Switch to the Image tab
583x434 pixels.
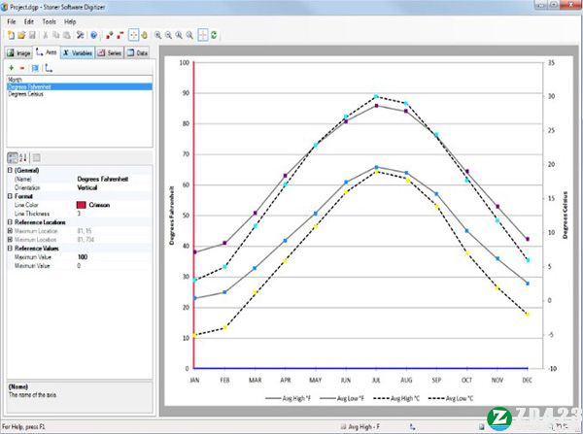click(19, 53)
